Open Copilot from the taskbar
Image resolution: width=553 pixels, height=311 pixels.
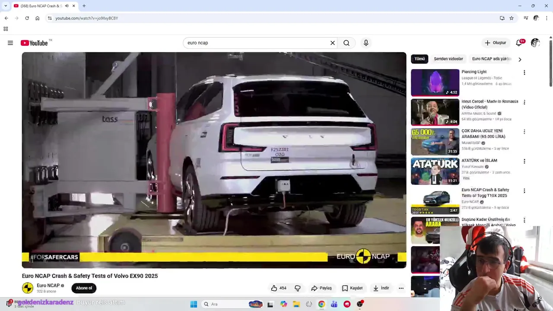click(283, 304)
